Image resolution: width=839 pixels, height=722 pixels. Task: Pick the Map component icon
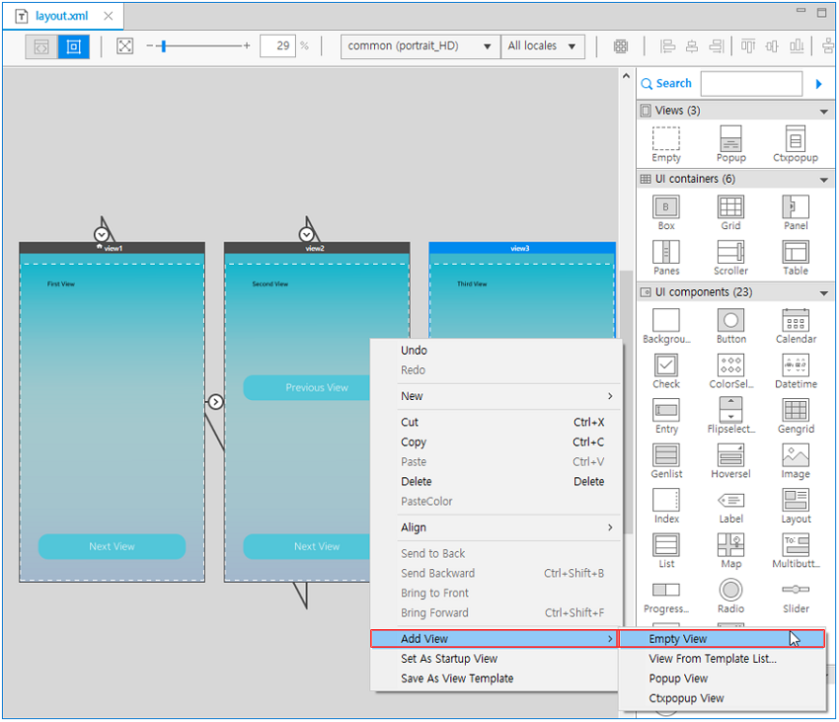(x=730, y=545)
